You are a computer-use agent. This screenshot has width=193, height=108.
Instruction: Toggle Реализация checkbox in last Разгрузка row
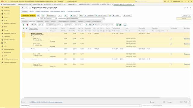[171, 64]
